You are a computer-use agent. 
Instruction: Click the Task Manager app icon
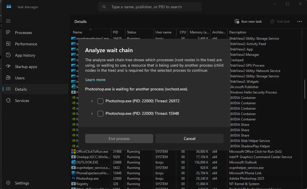pos(9,7)
